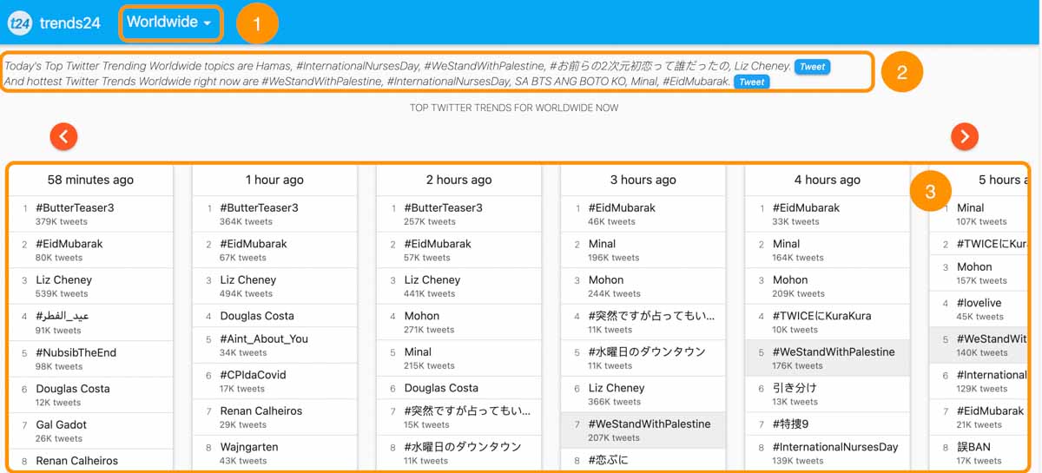Open Minal with 196K tweets

point(602,244)
